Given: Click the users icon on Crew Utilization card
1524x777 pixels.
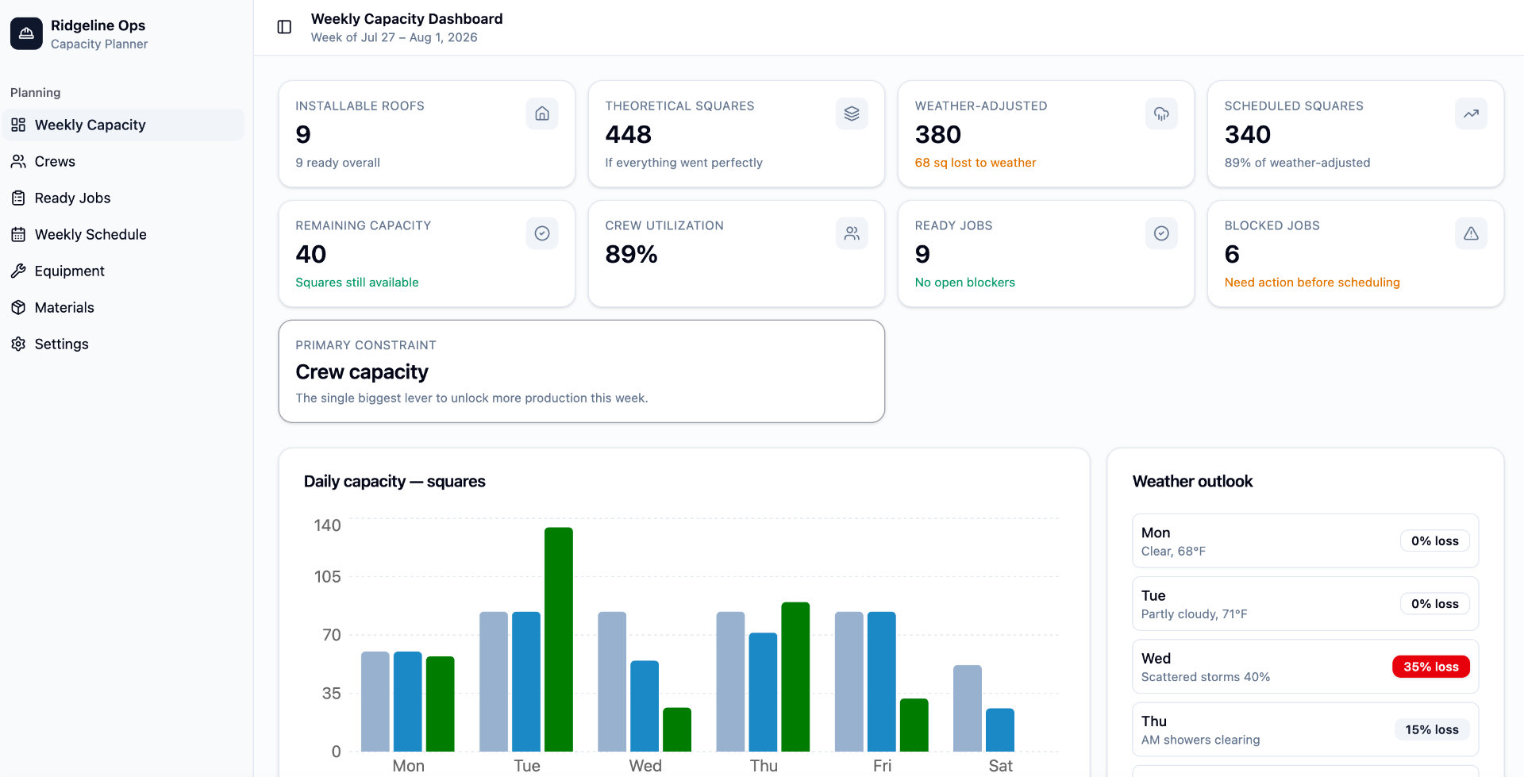Looking at the screenshot, I should pos(852,233).
